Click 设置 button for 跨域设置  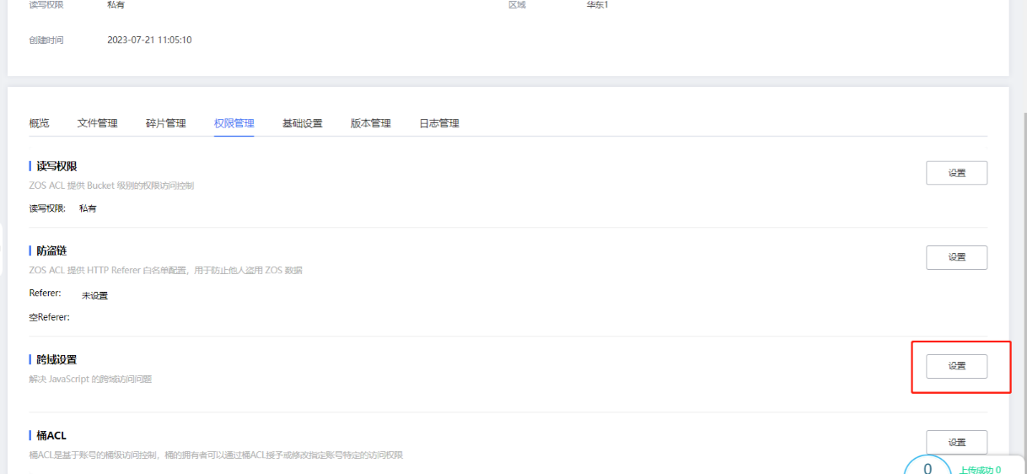pos(956,366)
